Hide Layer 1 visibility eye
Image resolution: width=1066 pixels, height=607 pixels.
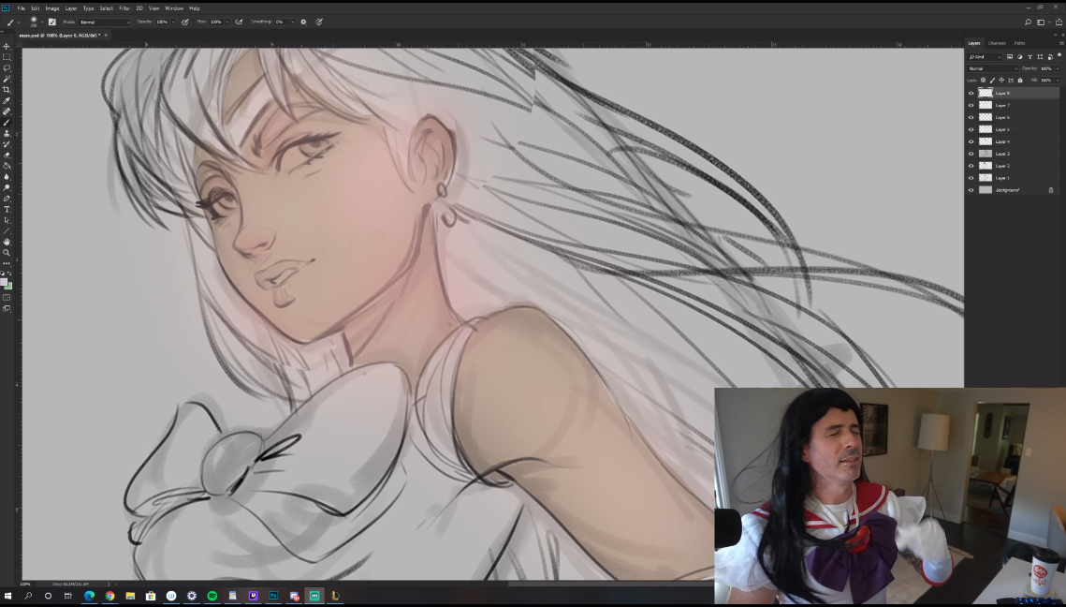[x=971, y=178]
